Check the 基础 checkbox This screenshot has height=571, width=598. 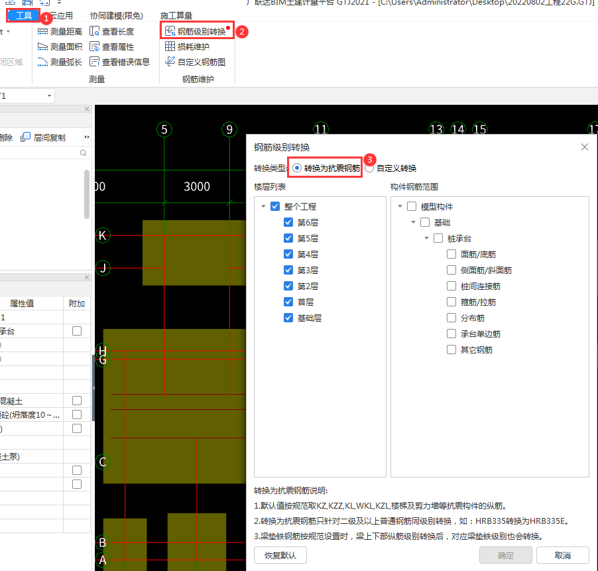425,222
